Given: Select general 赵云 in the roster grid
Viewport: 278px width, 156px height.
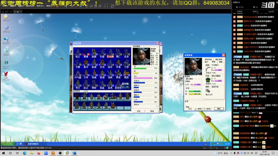Looking at the screenshot, I should coord(86,84).
